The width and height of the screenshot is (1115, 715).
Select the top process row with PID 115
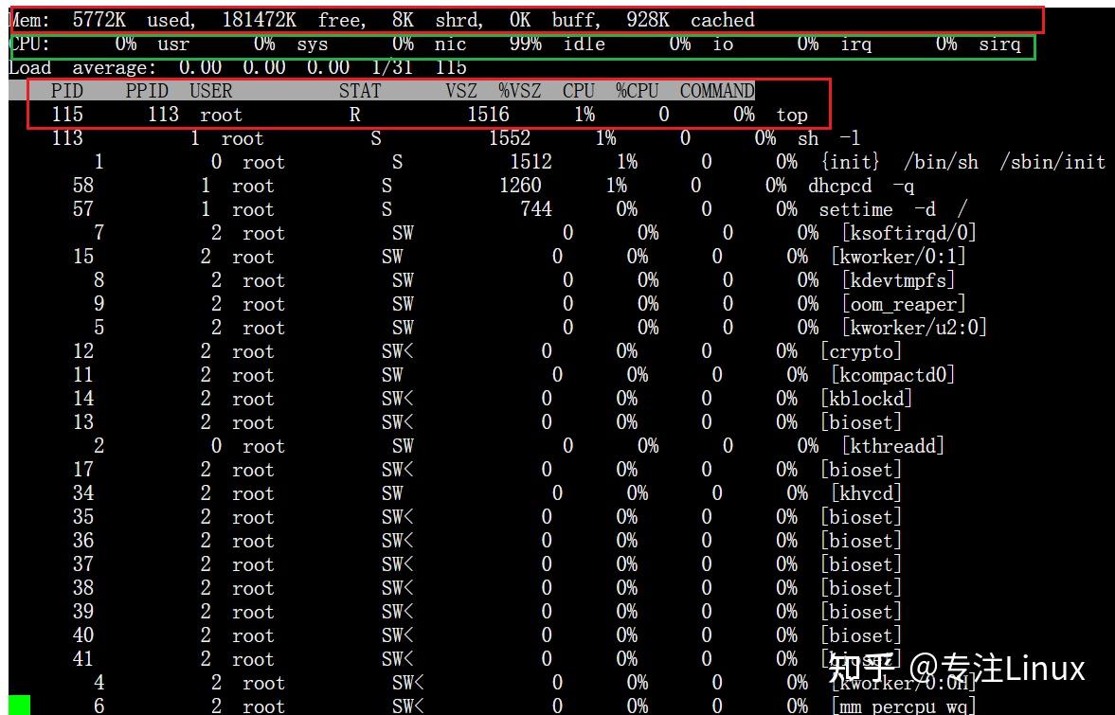[417, 115]
